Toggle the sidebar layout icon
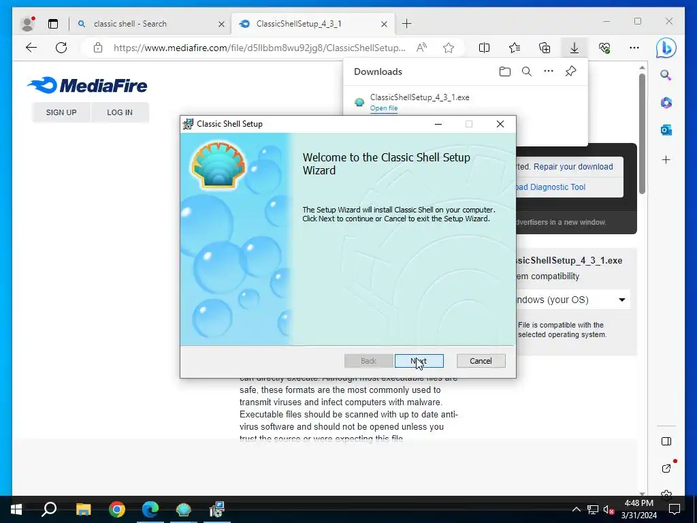Screen dimensions: 697x523 tap(666, 441)
